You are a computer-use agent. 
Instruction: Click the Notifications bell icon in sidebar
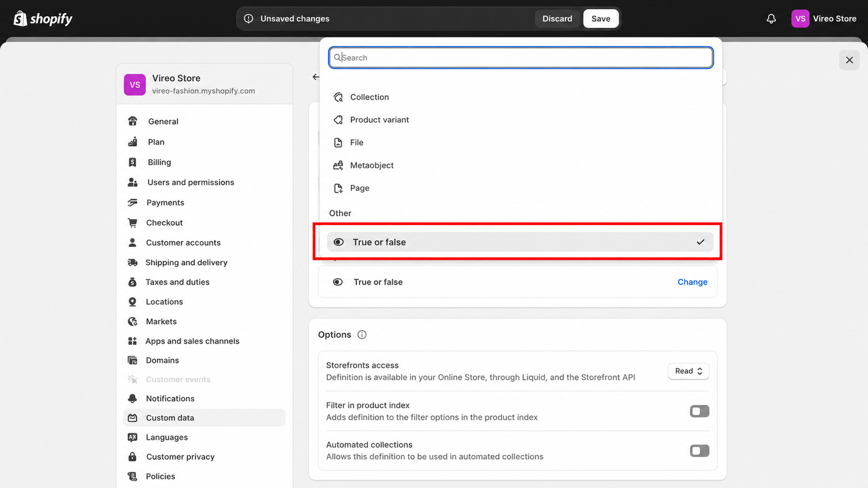click(x=132, y=399)
